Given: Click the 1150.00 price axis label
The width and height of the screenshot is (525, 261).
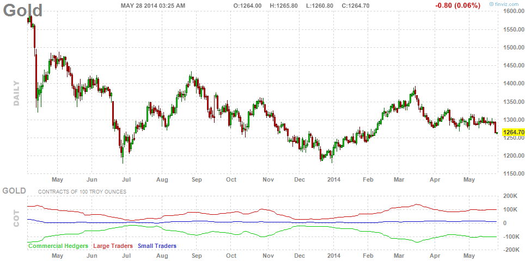Looking at the screenshot, I should 513,174.
